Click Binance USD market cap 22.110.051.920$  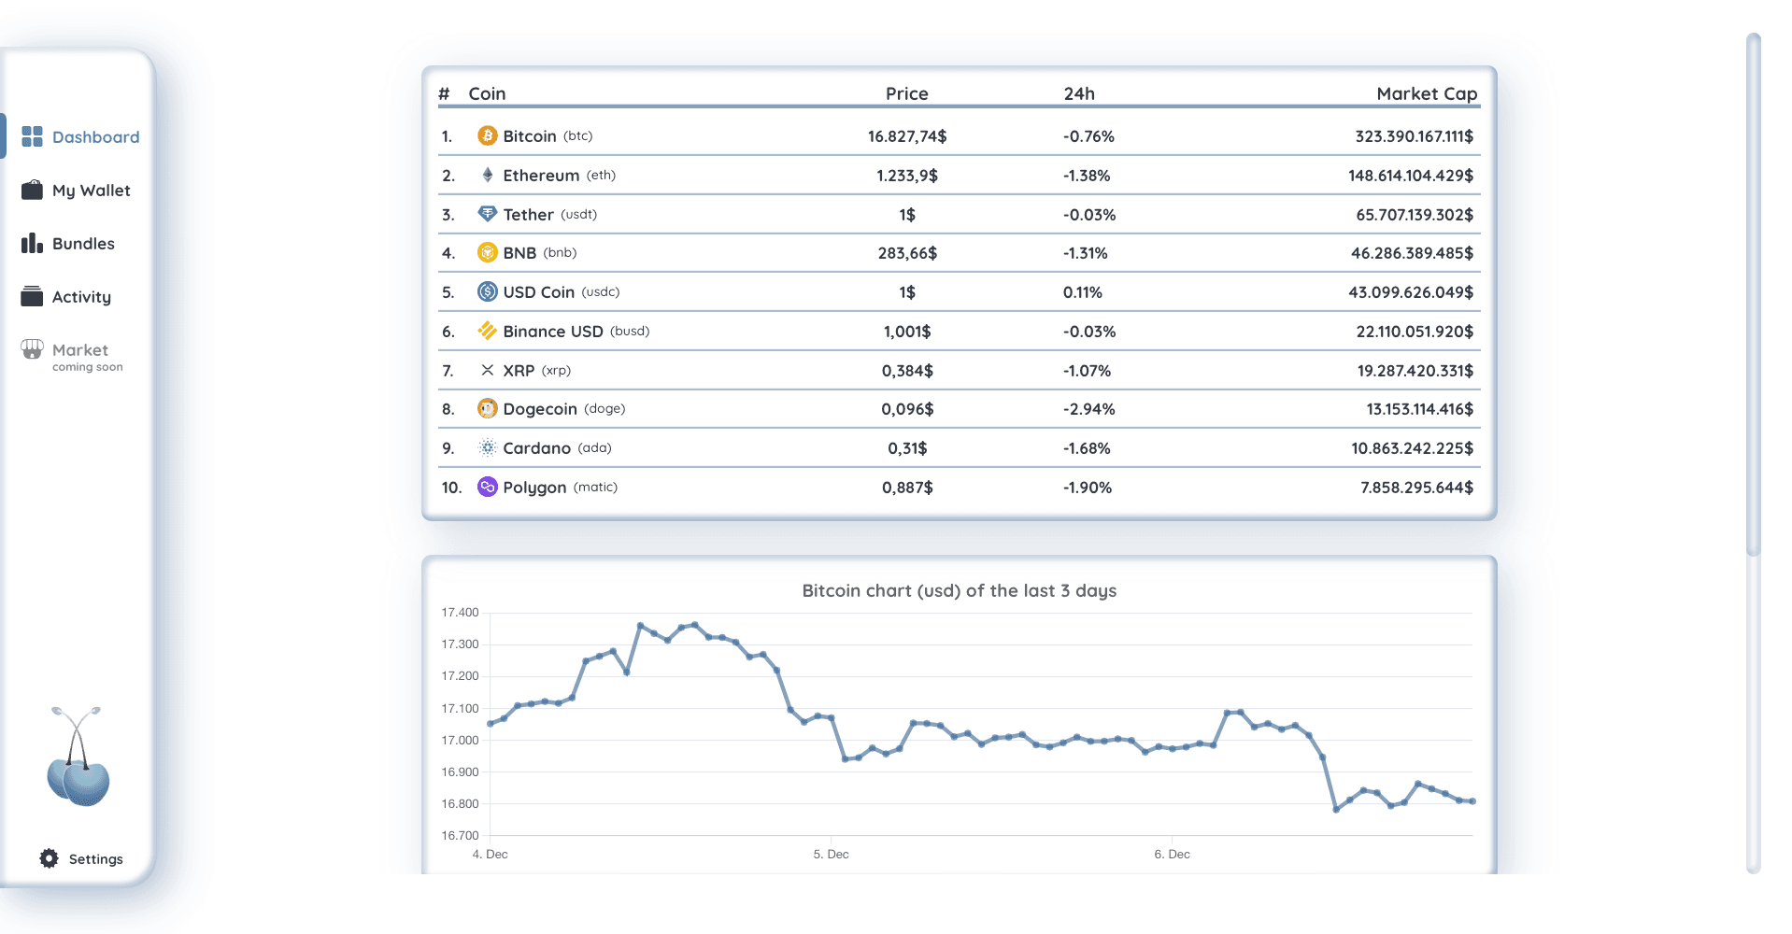tap(1415, 332)
